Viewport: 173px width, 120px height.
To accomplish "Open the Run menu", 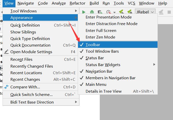I will click(x=106, y=3).
